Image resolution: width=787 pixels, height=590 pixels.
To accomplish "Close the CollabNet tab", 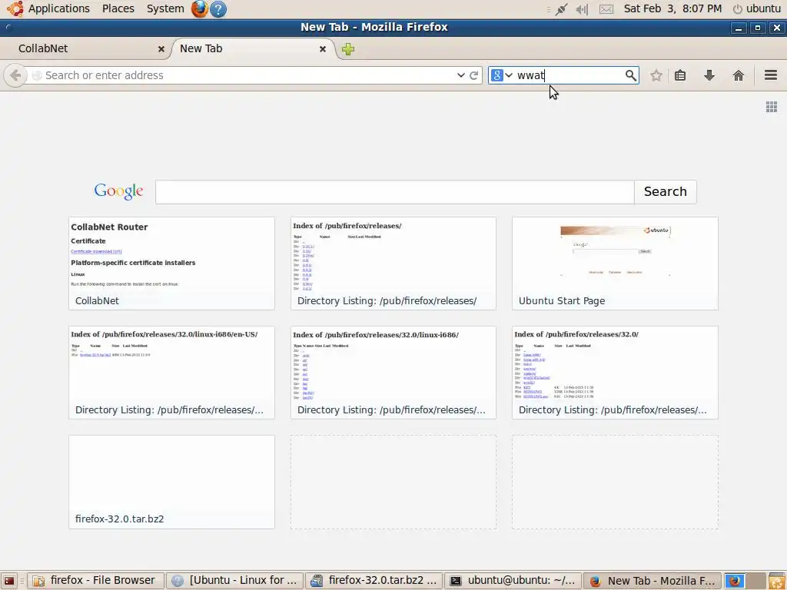I will coord(161,48).
